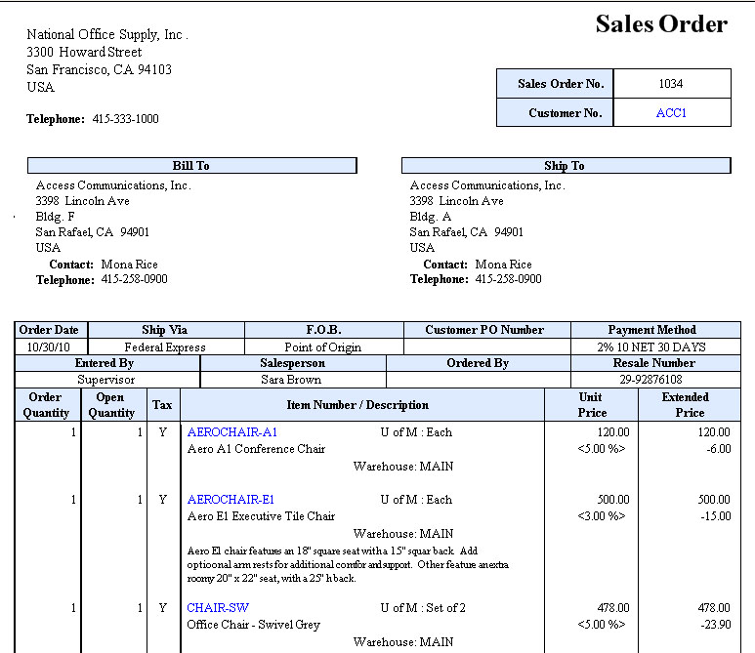This screenshot has width=755, height=653.
Task: Click the Ship To section header
Action: coord(565,166)
